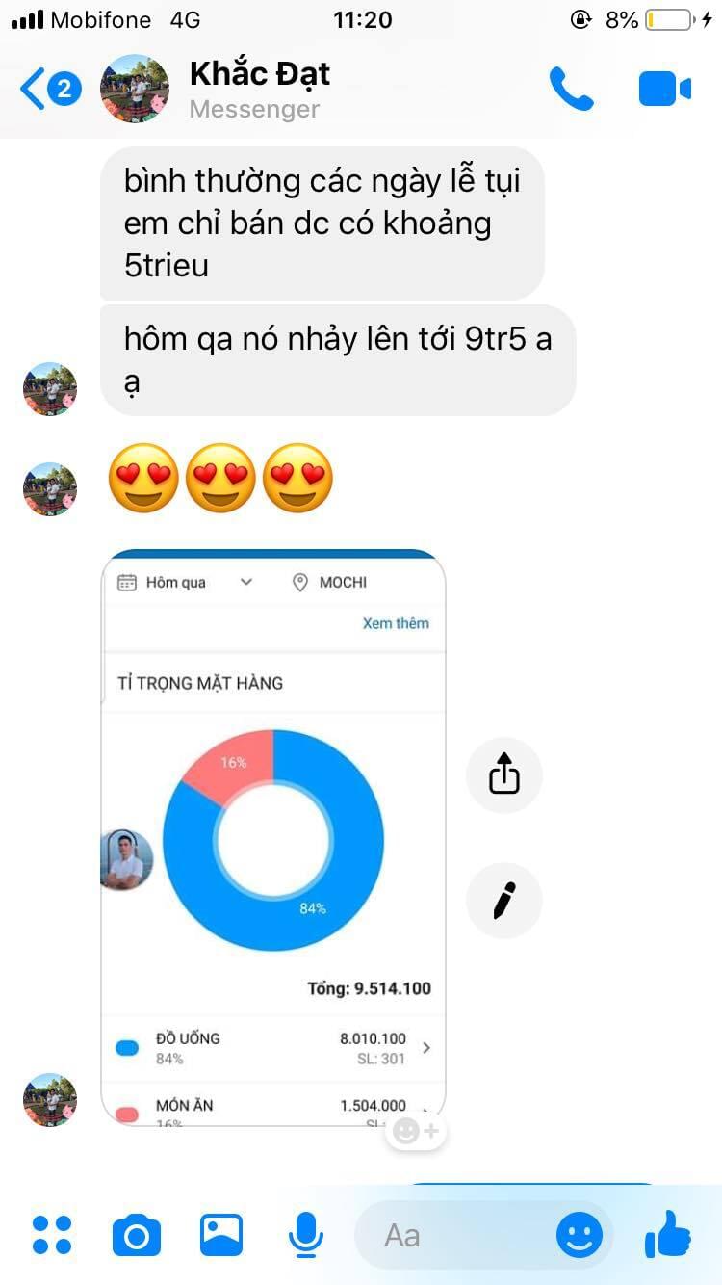Tap the microphone to record voice
The image size is (722, 1285).
pyautogui.click(x=306, y=1235)
